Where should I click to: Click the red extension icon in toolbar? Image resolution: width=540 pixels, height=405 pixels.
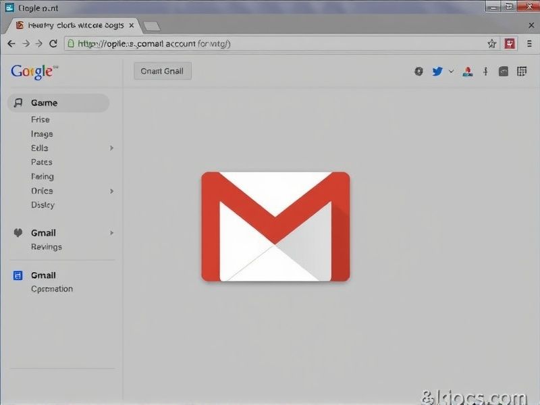click(510, 44)
